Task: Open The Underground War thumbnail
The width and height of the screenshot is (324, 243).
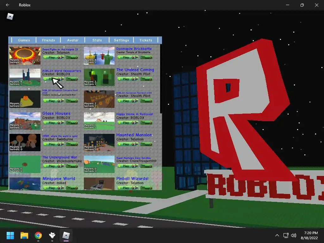Action: [25, 164]
